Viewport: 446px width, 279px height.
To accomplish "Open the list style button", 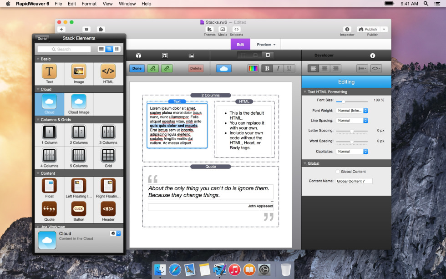I will pos(362,68).
